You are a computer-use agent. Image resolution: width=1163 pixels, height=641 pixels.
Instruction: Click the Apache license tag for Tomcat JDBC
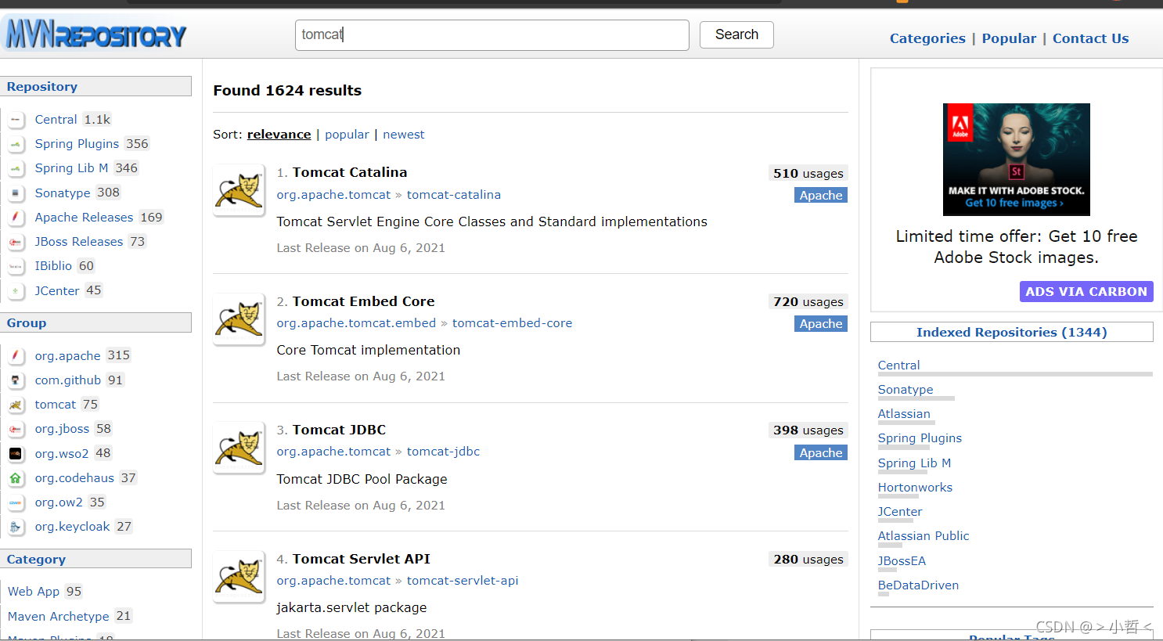(x=821, y=453)
